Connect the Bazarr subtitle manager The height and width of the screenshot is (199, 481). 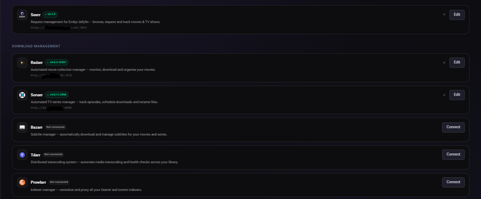pyautogui.click(x=453, y=127)
